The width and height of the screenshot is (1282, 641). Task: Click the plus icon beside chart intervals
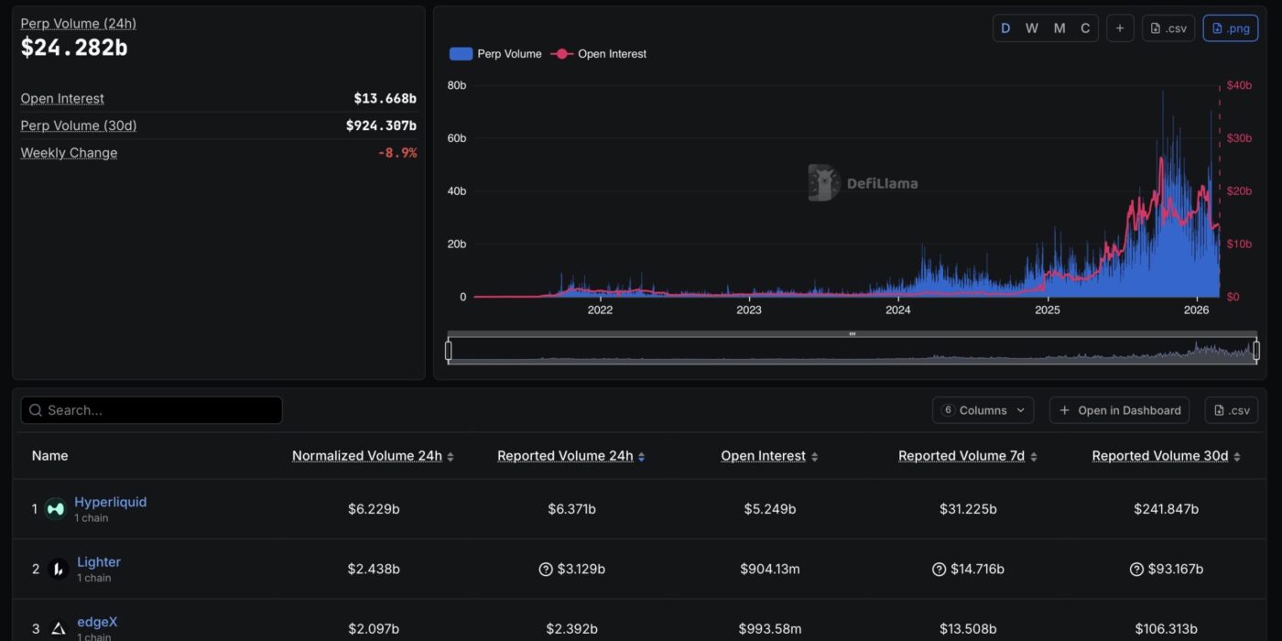(x=1119, y=28)
